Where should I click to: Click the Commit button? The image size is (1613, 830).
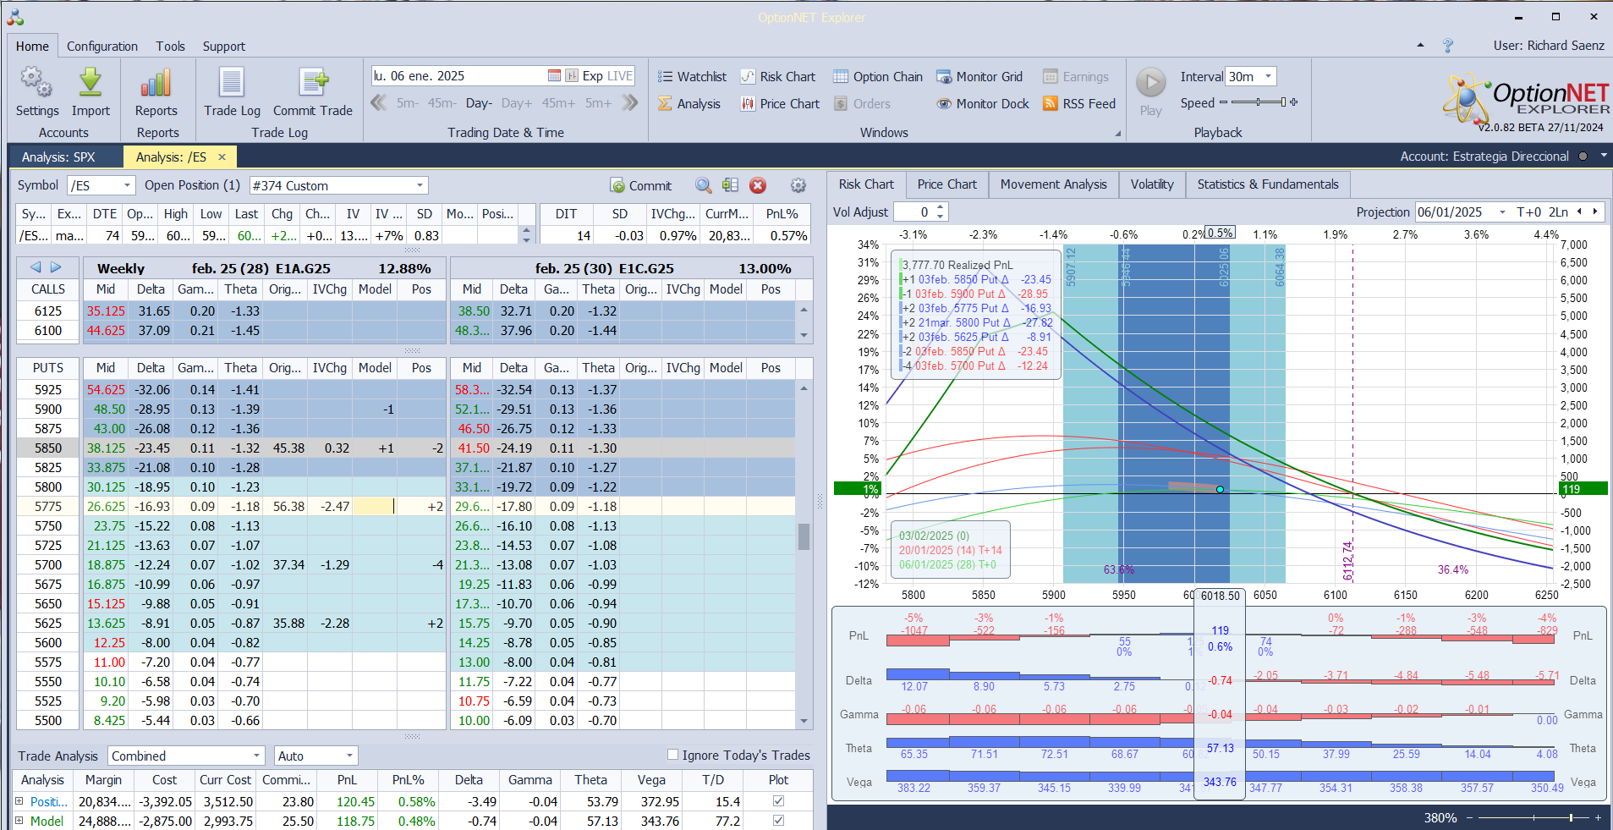point(640,185)
